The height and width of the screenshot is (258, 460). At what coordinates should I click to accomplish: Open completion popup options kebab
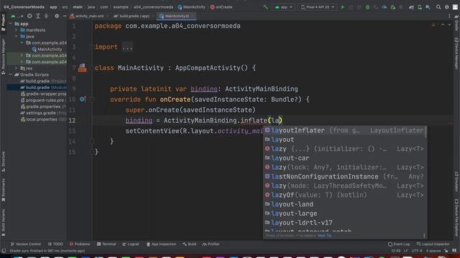[x=424, y=236]
